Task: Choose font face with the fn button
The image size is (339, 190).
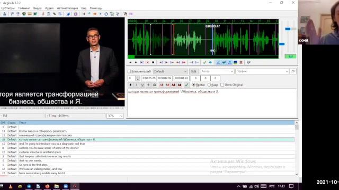Action: pos(154,85)
